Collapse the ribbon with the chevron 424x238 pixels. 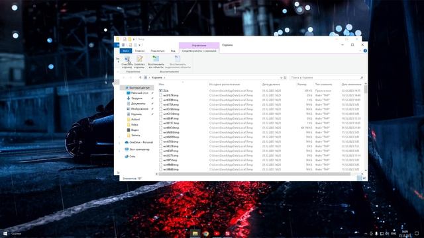(360, 51)
